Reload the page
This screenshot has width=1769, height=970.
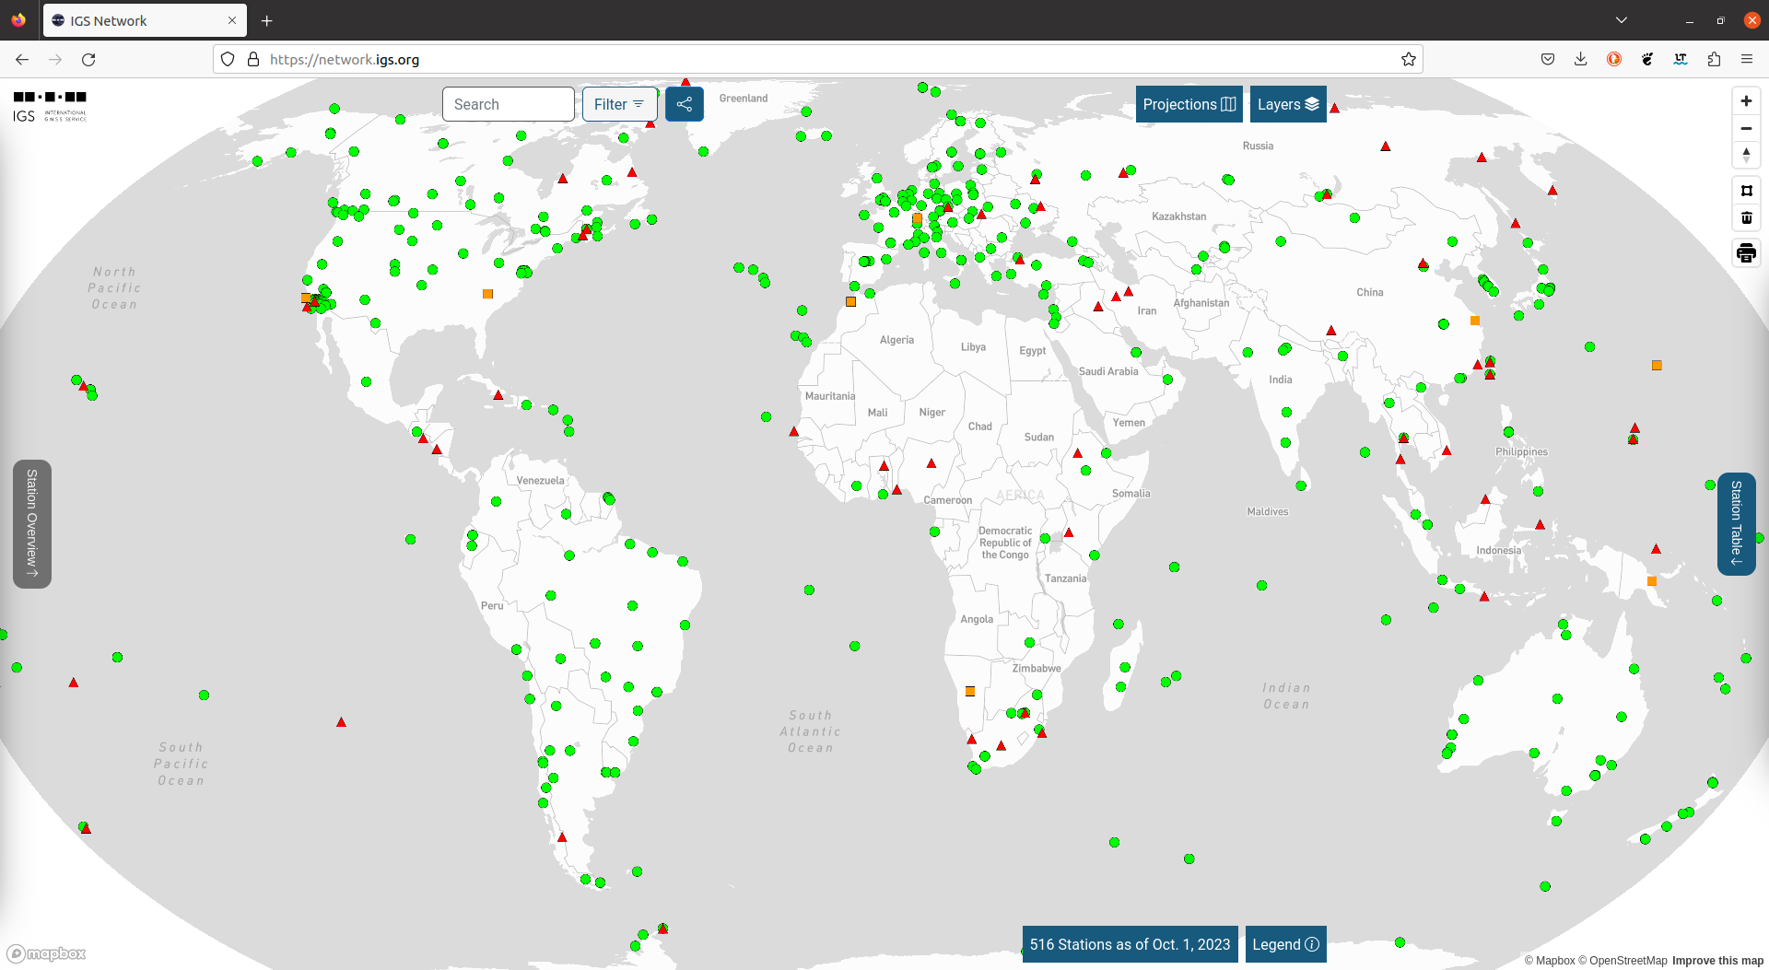click(88, 59)
